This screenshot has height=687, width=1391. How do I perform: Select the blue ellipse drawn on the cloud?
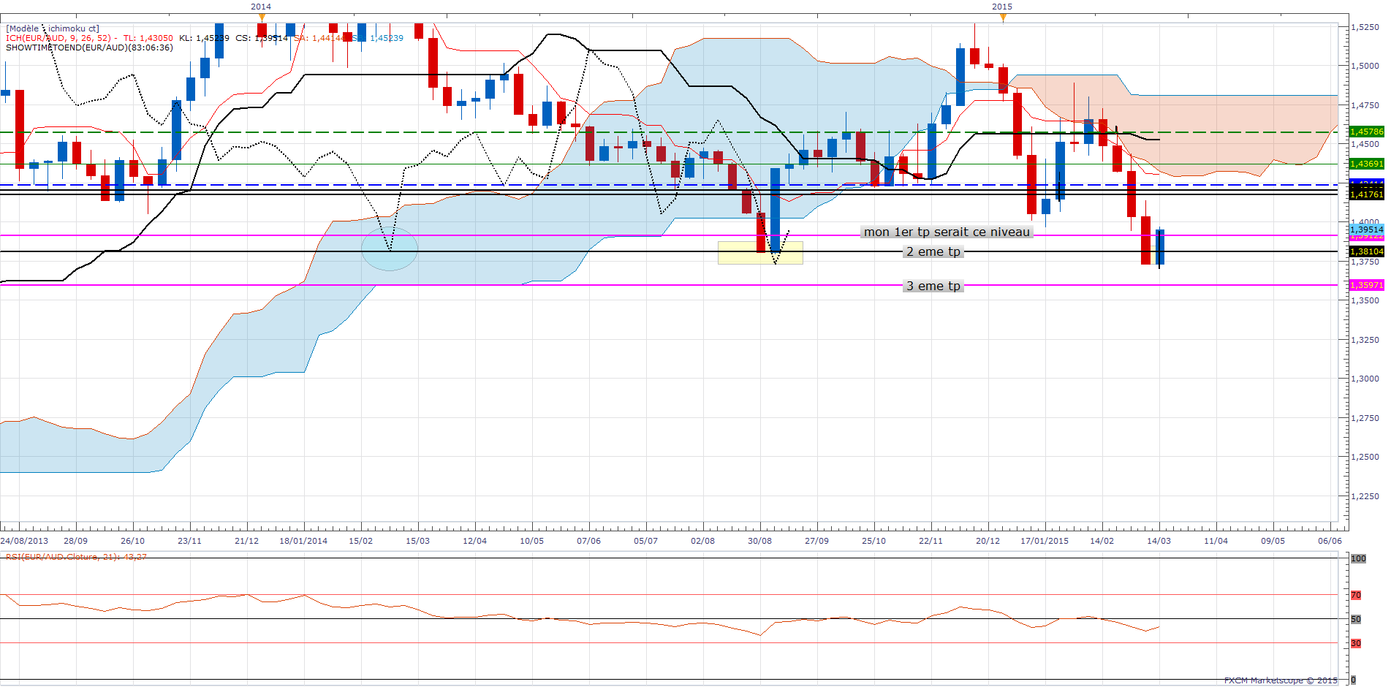tap(390, 249)
